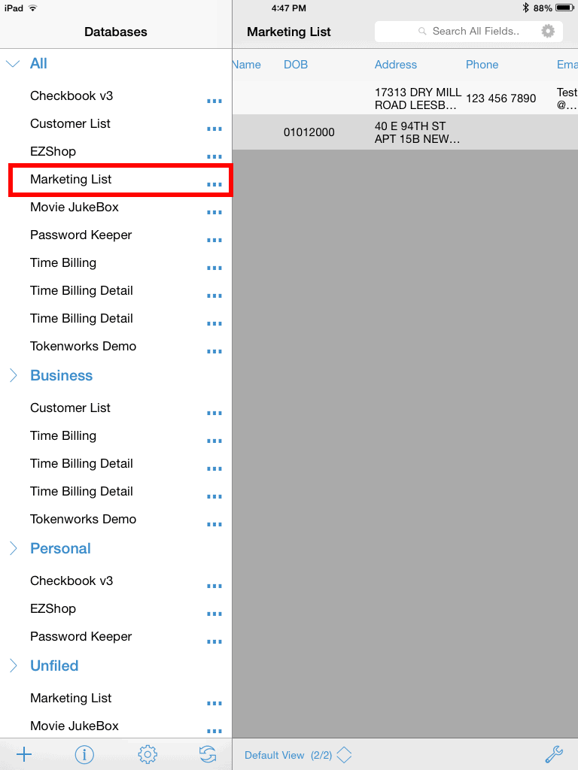Open Time Billing database under All
The width and height of the screenshot is (578, 770).
tap(63, 262)
